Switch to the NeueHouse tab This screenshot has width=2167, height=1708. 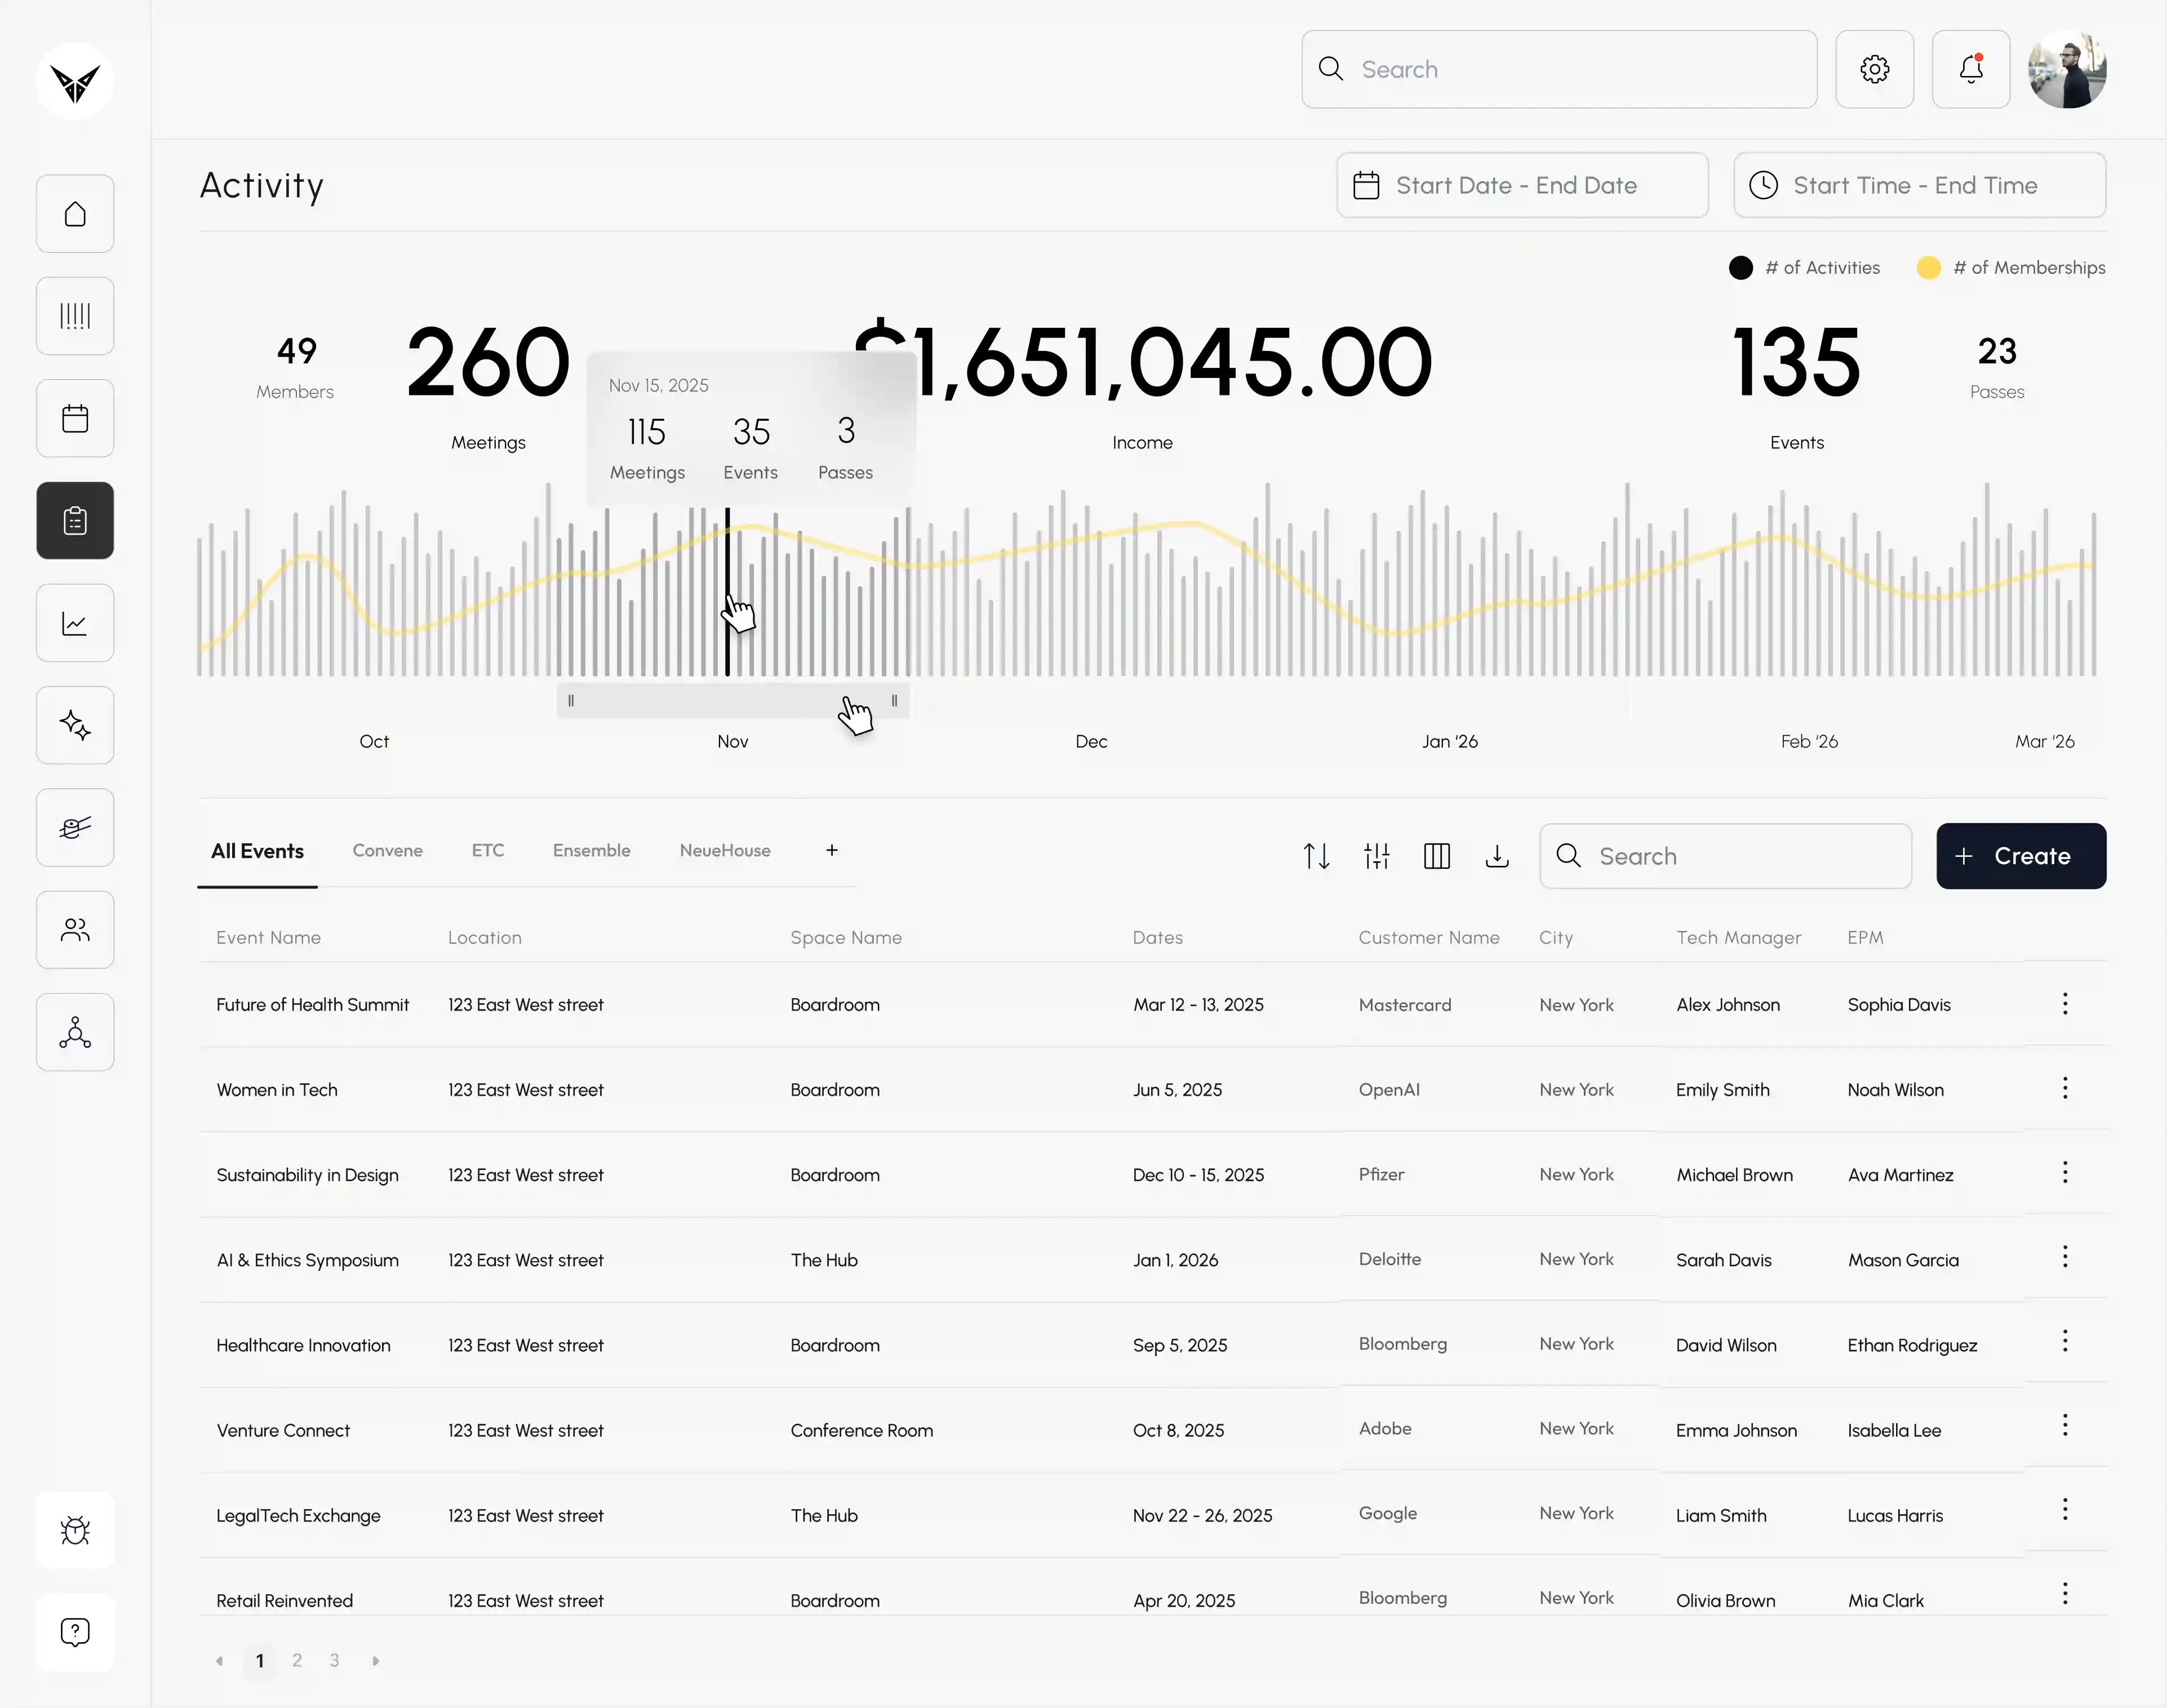(x=725, y=850)
